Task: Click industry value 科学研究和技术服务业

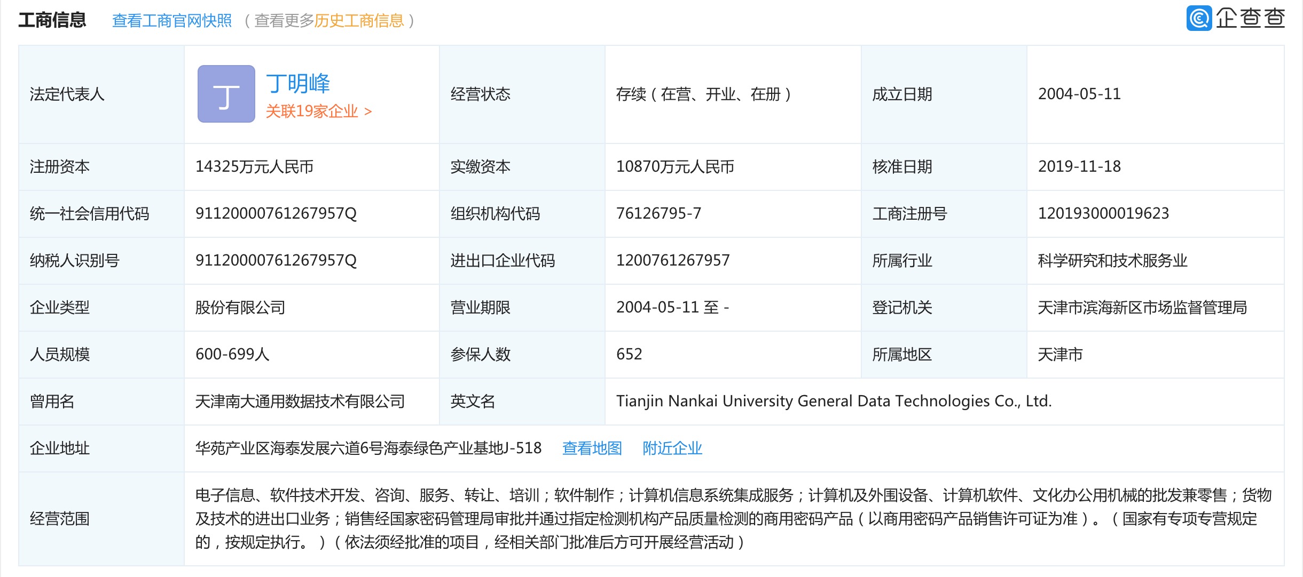Action: pyautogui.click(x=1112, y=260)
